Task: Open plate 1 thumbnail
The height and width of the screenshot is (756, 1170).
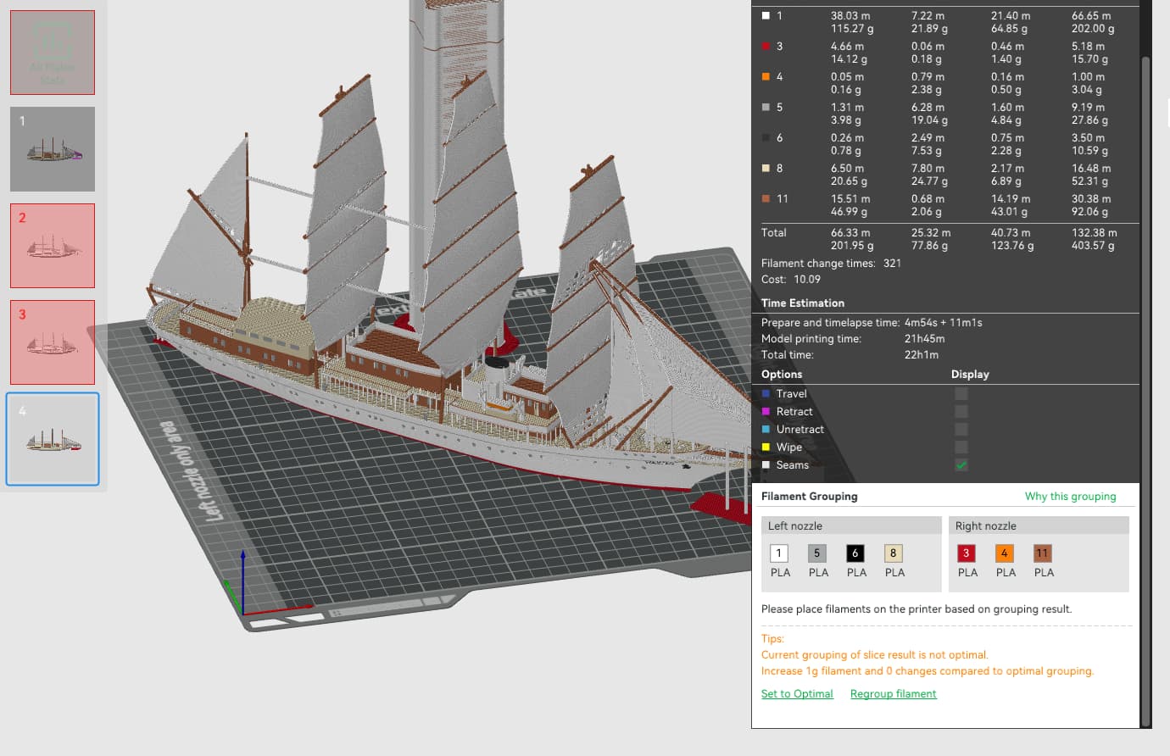Action: (x=53, y=149)
